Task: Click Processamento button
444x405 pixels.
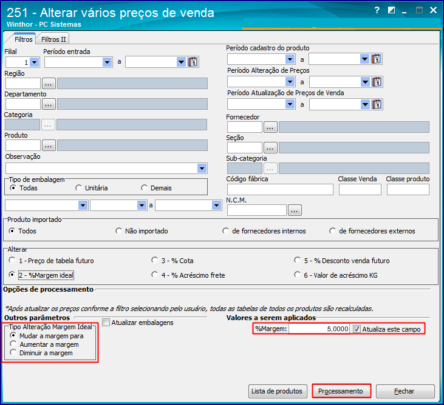Action: (x=341, y=391)
